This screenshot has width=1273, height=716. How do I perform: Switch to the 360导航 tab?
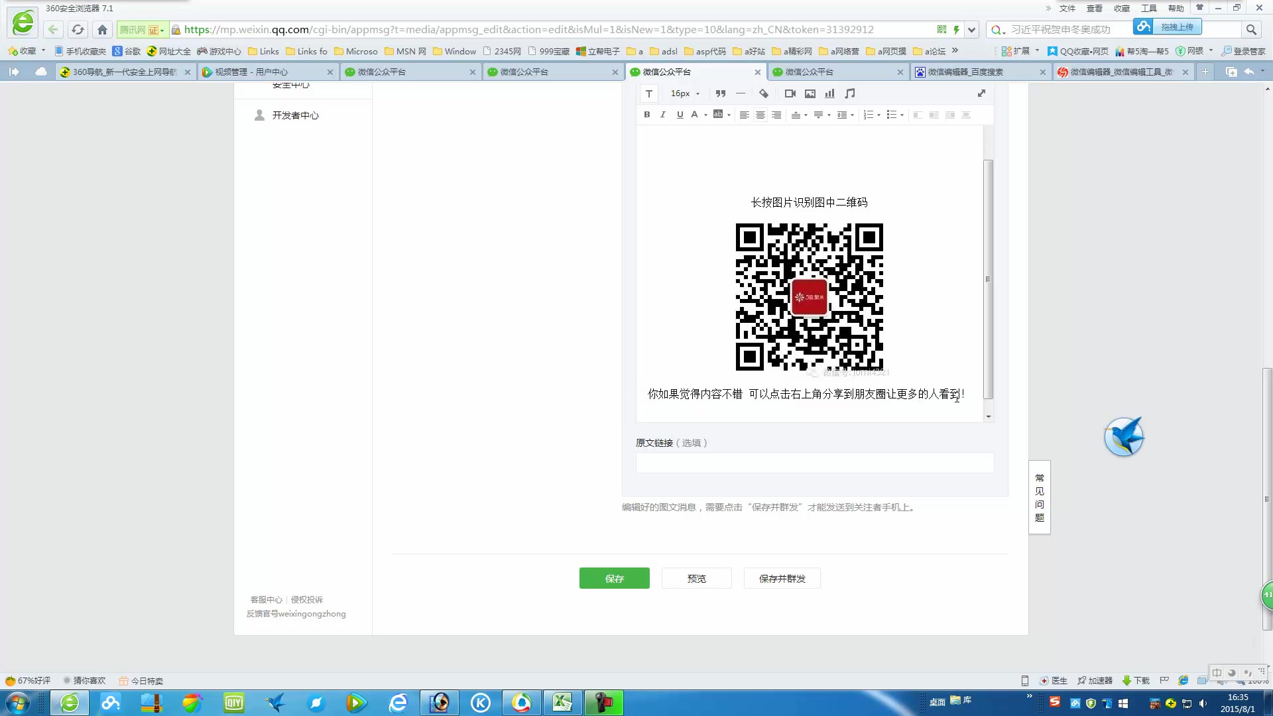125,72
